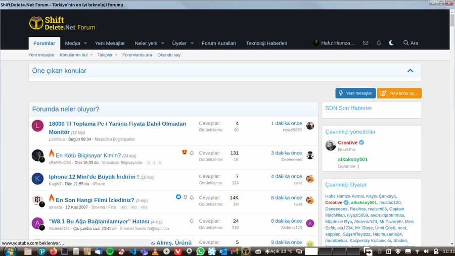Expand the Medya dropdown arrow
The width and height of the screenshot is (455, 256).
[x=85, y=43]
